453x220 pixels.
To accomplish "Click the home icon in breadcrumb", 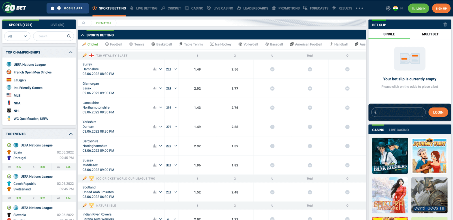I will [x=84, y=23].
